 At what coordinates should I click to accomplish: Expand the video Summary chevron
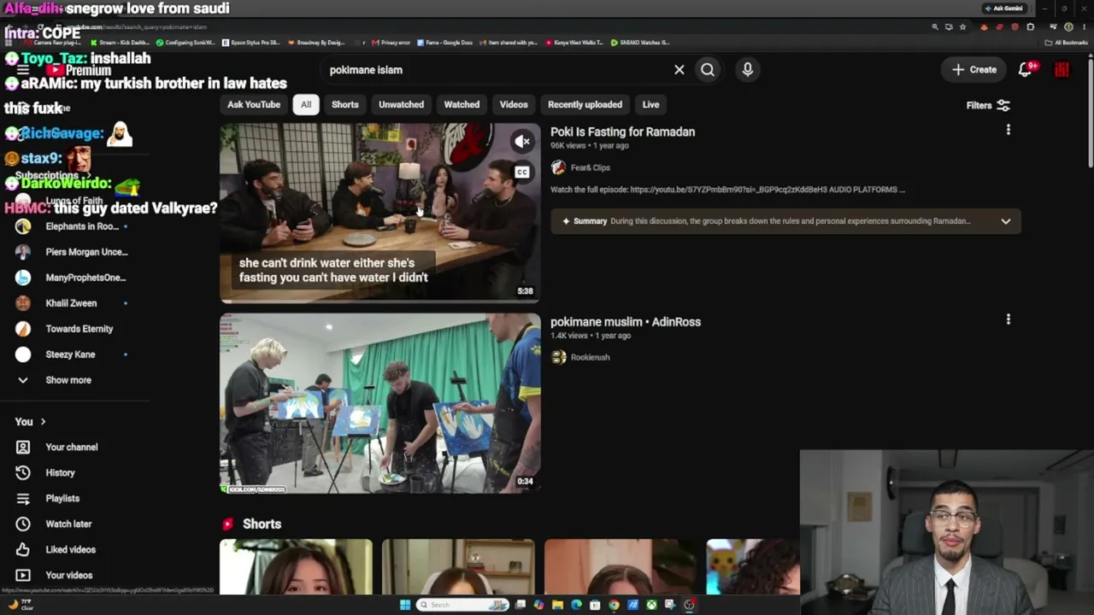click(1006, 221)
